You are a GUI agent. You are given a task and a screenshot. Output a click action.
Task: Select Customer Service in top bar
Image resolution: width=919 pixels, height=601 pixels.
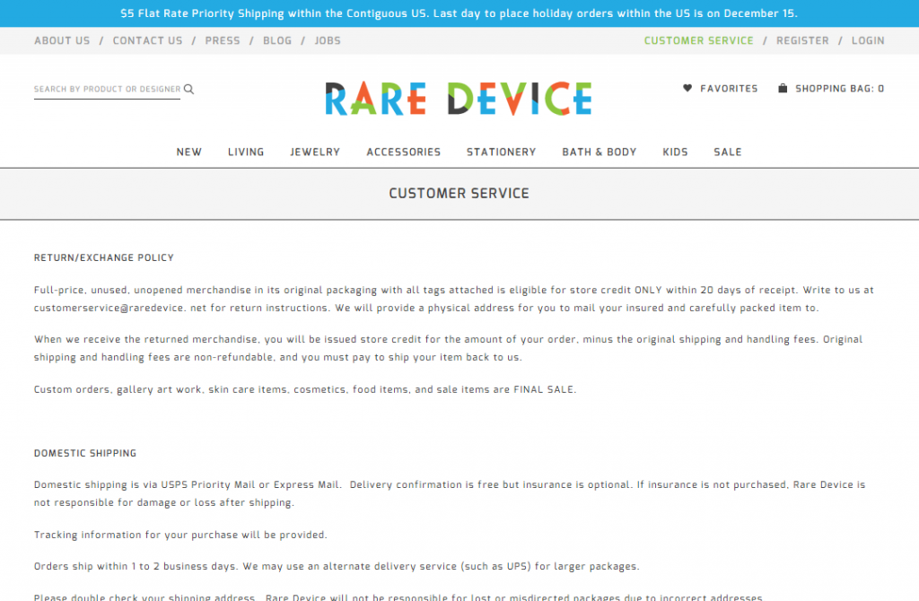coord(698,40)
